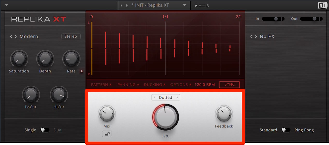Toggle Standard/Ping Pong switch

[286, 130]
